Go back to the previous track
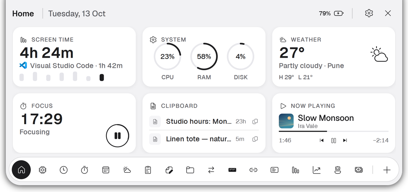Screen dimensions: 408x192 pyautogui.click(x=322, y=140)
